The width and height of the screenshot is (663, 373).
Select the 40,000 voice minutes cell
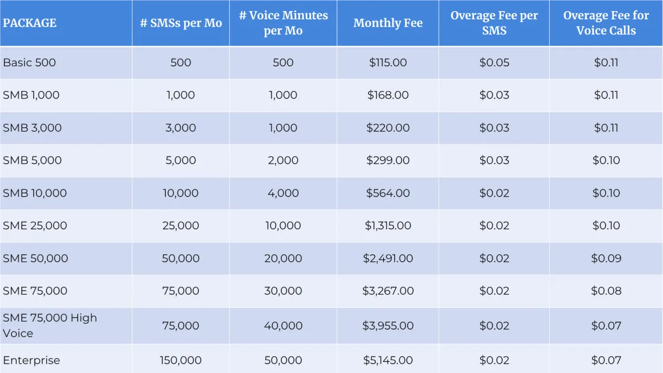pos(283,325)
